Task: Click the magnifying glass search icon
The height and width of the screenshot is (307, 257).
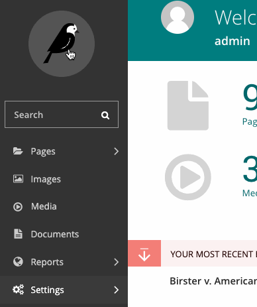Action: point(105,115)
